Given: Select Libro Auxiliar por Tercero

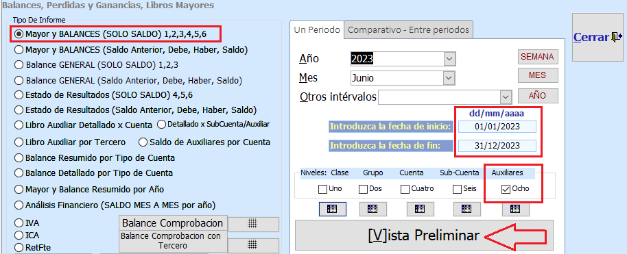Looking at the screenshot, I should click(70, 142).
